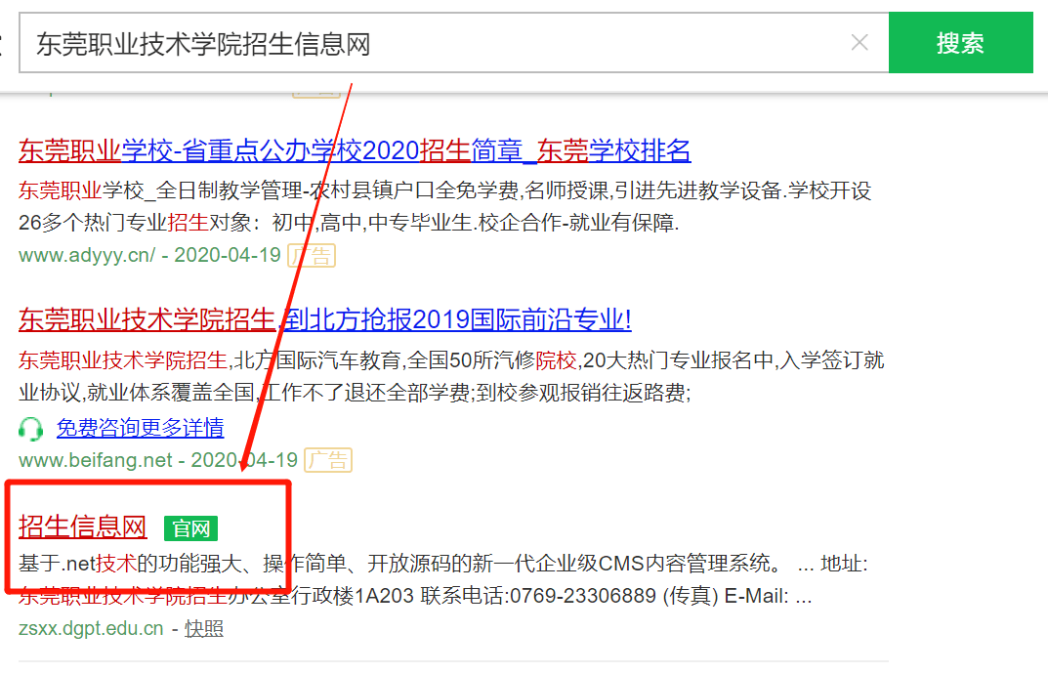This screenshot has height=674, width=1048.
Task: Click the description starting 东莞职业学校_全日制教学管理
Action: pos(445,207)
